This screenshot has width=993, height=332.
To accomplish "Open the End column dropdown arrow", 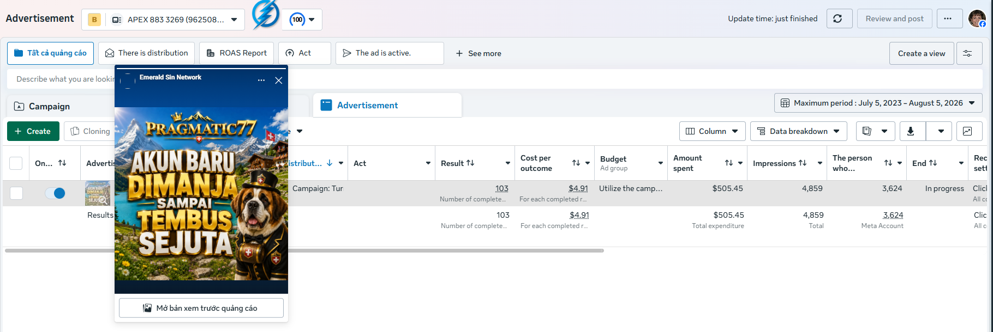I will pos(961,163).
